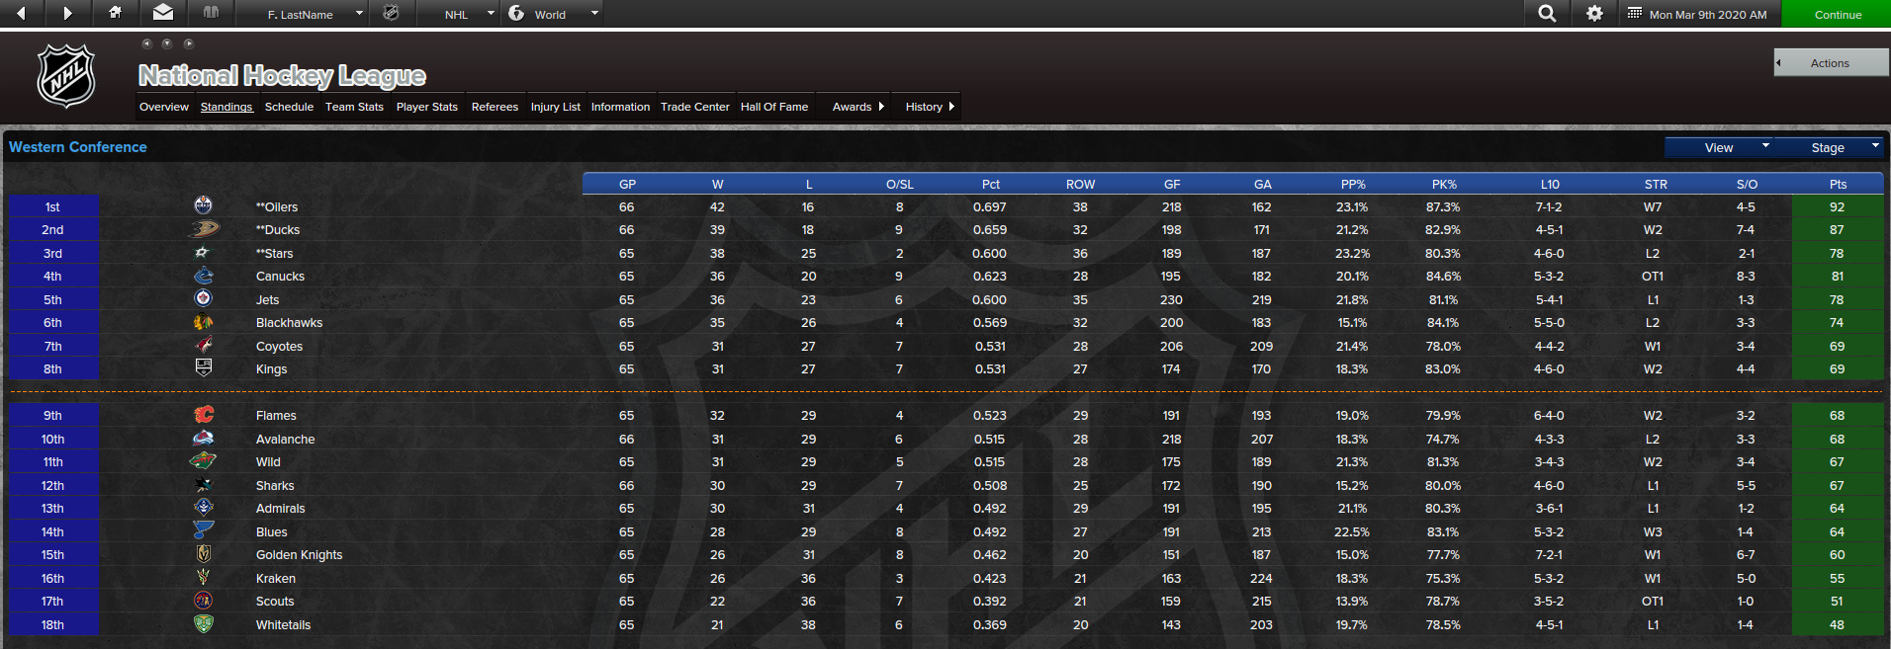
Task: Open the Stage dropdown
Action: (1828, 147)
